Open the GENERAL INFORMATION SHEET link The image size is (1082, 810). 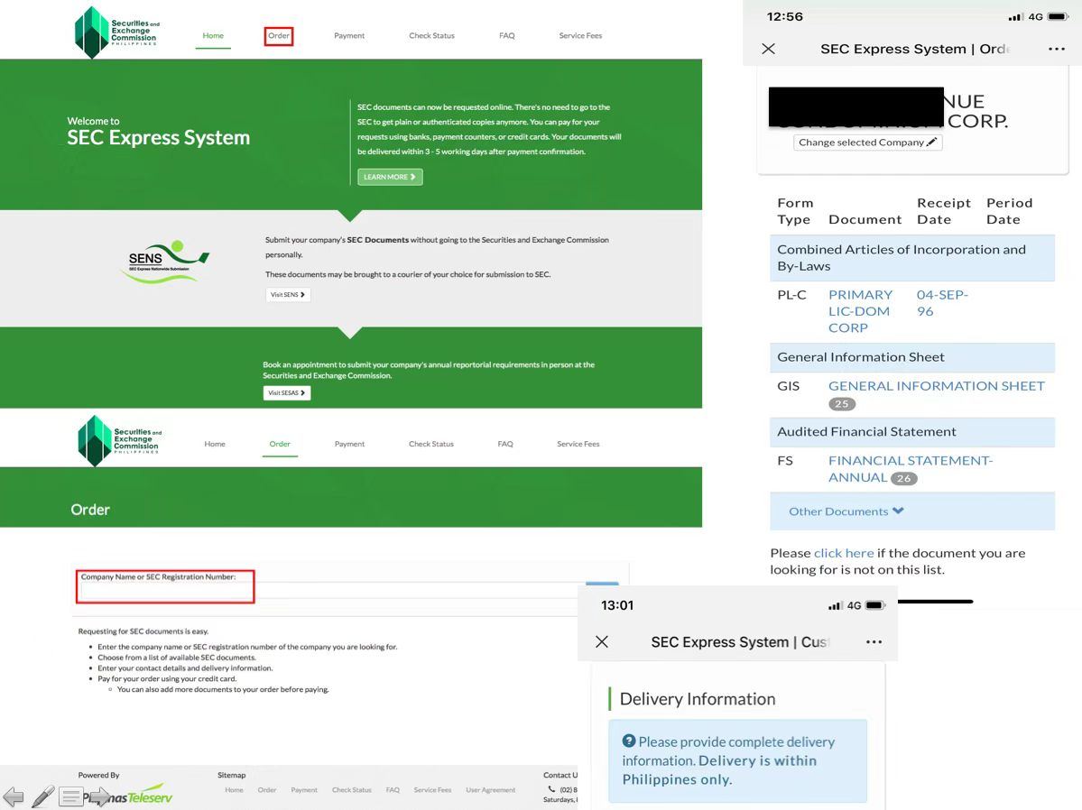937,386
